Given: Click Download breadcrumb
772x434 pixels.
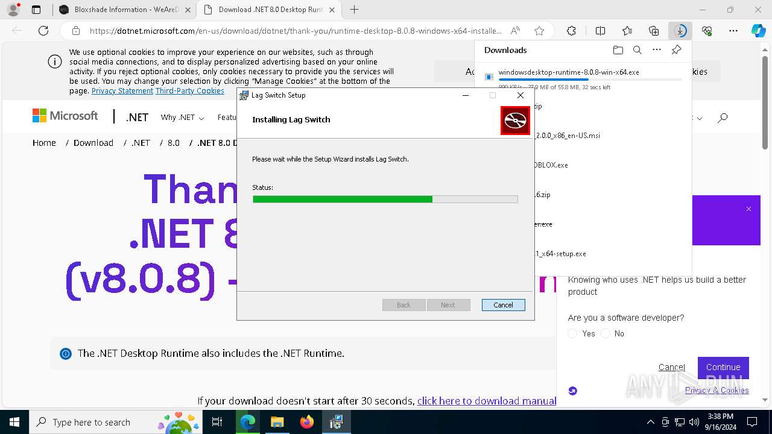Looking at the screenshot, I should [93, 143].
